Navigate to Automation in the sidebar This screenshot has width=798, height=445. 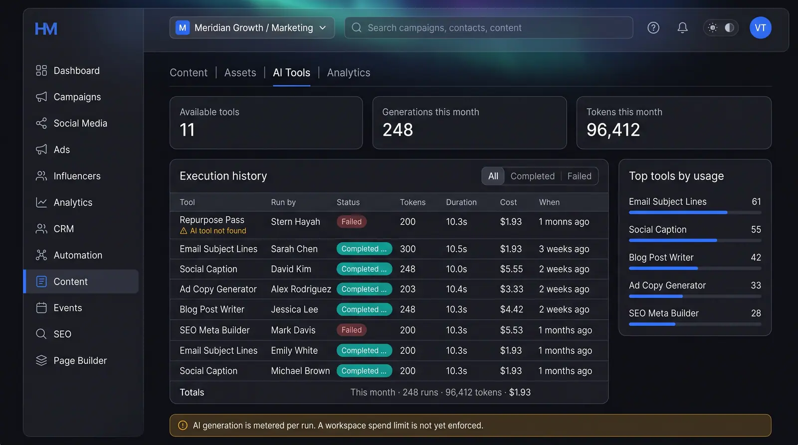[x=81, y=255]
